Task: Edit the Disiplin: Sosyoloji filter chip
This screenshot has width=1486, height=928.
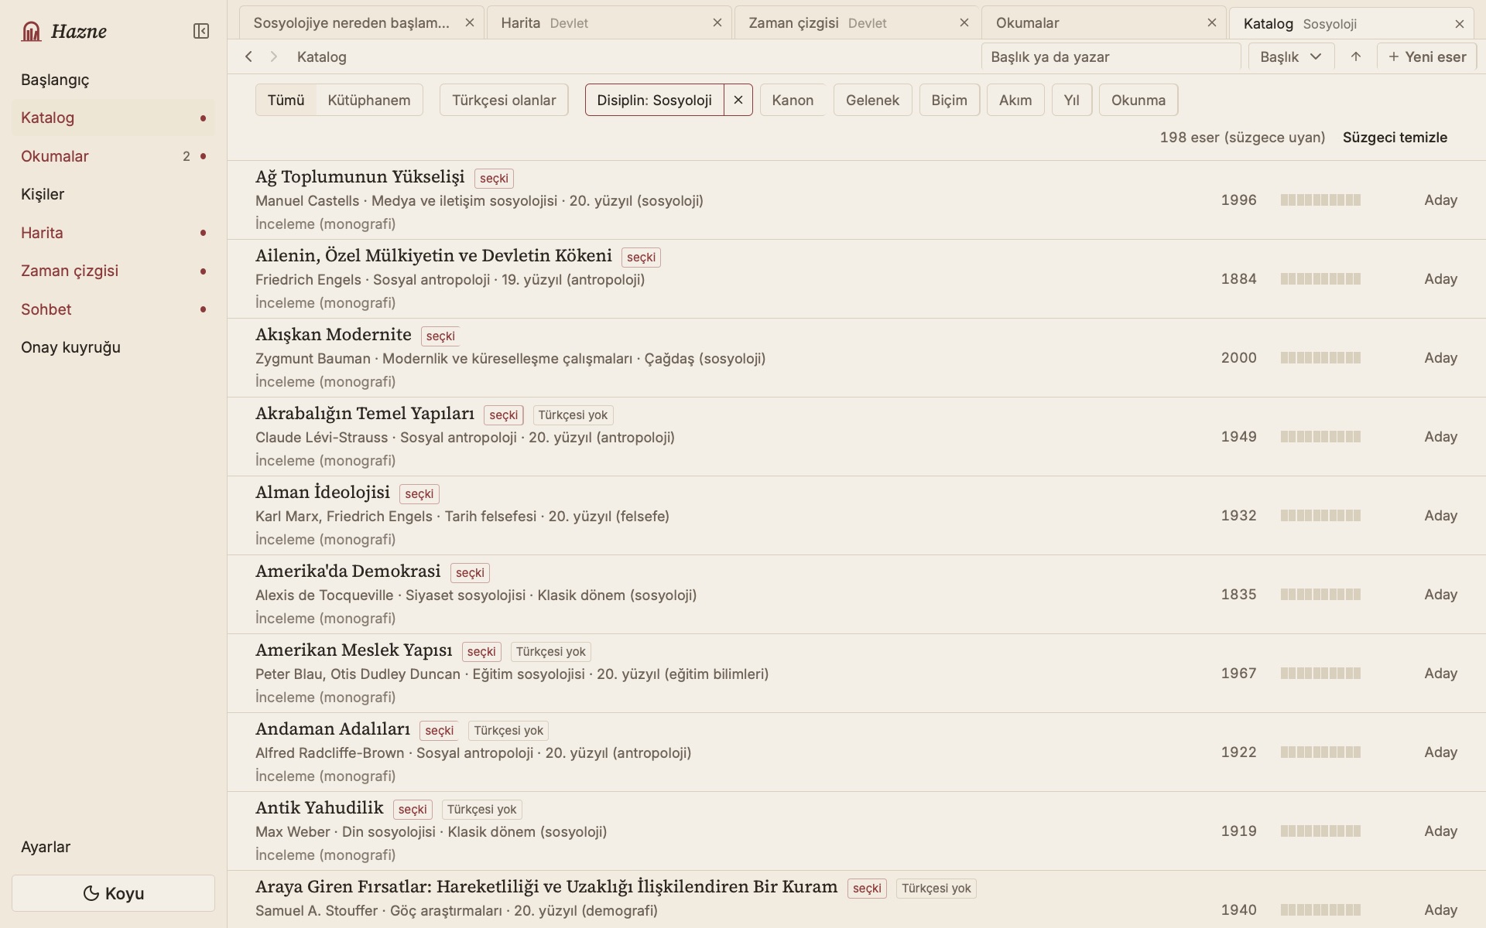Action: pos(655,100)
